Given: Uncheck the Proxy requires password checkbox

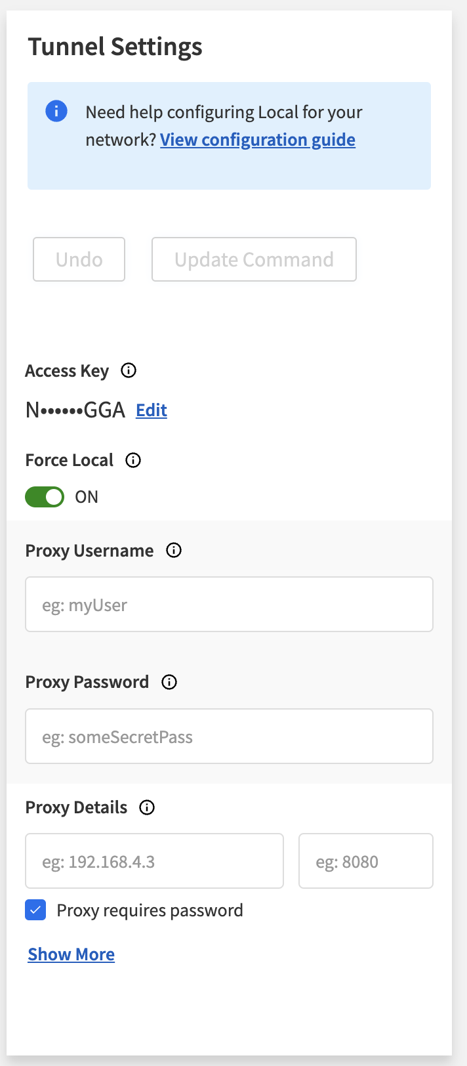Looking at the screenshot, I should (x=35, y=910).
